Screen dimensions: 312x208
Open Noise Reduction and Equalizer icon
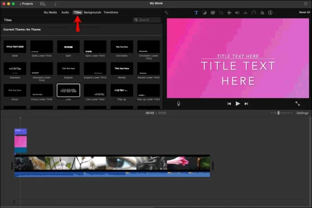coord(246,13)
